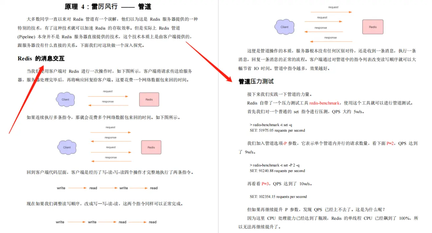Click the "write → read → write → read" sequence row

click(107, 188)
